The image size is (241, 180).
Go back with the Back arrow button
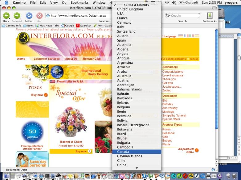(x=6, y=16)
